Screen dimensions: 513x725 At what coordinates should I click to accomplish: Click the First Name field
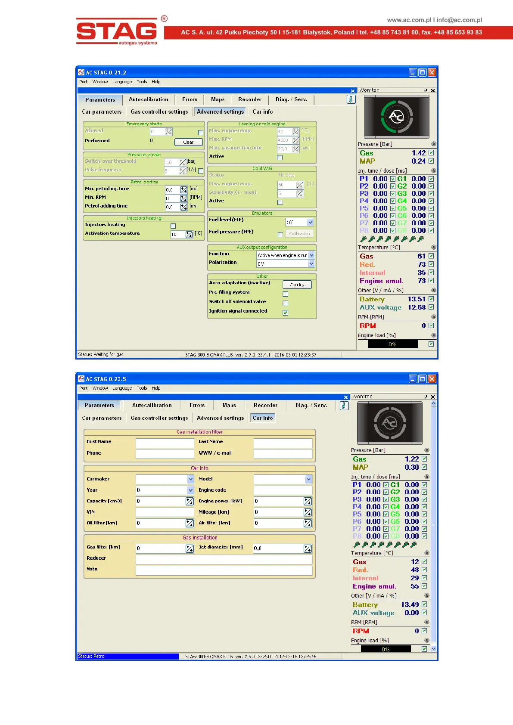click(165, 443)
